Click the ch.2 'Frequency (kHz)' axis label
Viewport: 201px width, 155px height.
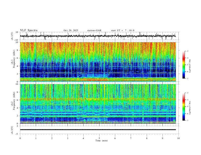pyautogui.click(x=14, y=101)
